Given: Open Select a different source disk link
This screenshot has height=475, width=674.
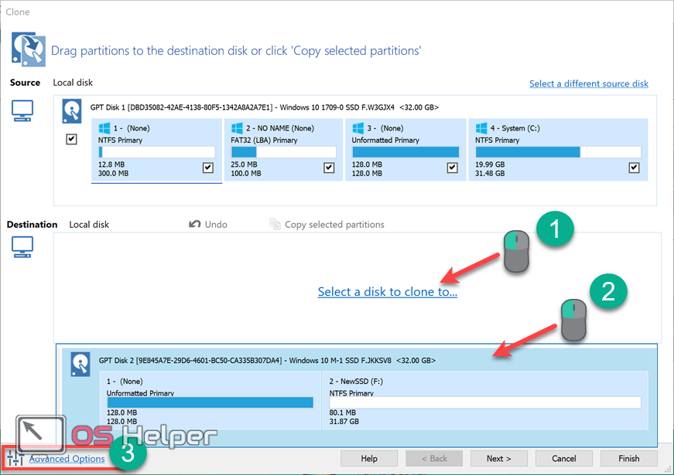Looking at the screenshot, I should pyautogui.click(x=588, y=83).
